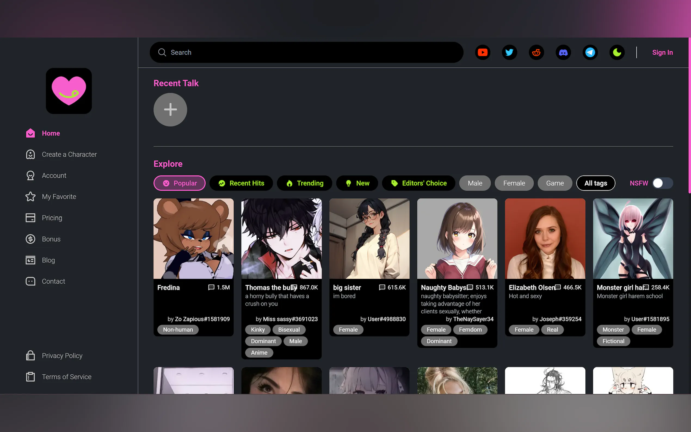Go to My Favorite in sidebar
Viewport: 691px width, 432px height.
click(x=59, y=197)
